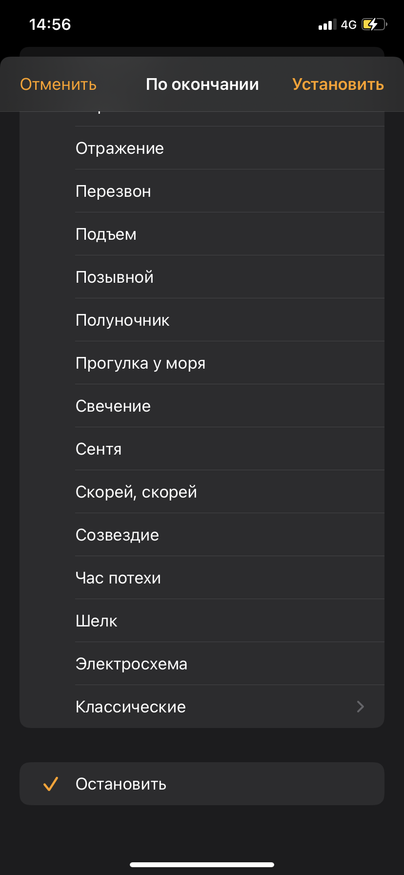The width and height of the screenshot is (404, 875).
Task: Tap the cellular signal bars icon
Action: [x=327, y=24]
